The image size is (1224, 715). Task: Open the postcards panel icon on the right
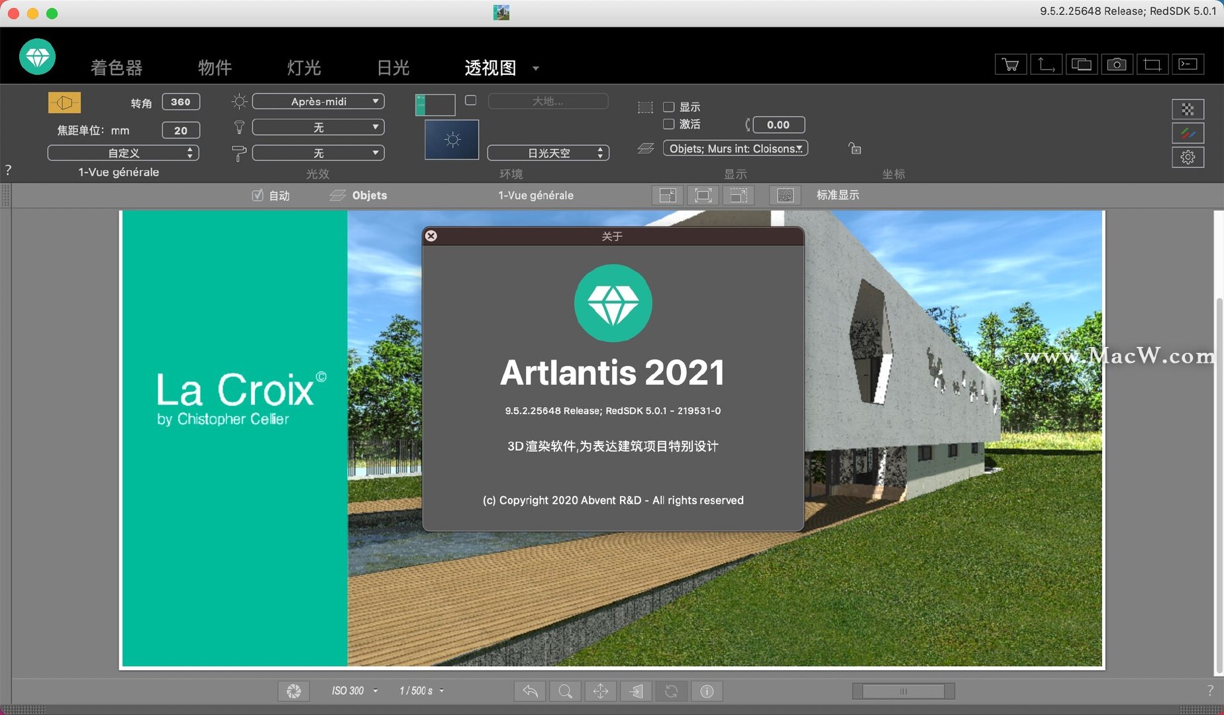[x=1188, y=109]
